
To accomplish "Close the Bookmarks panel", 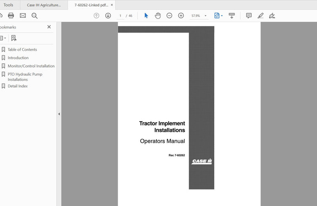I will pos(49,27).
